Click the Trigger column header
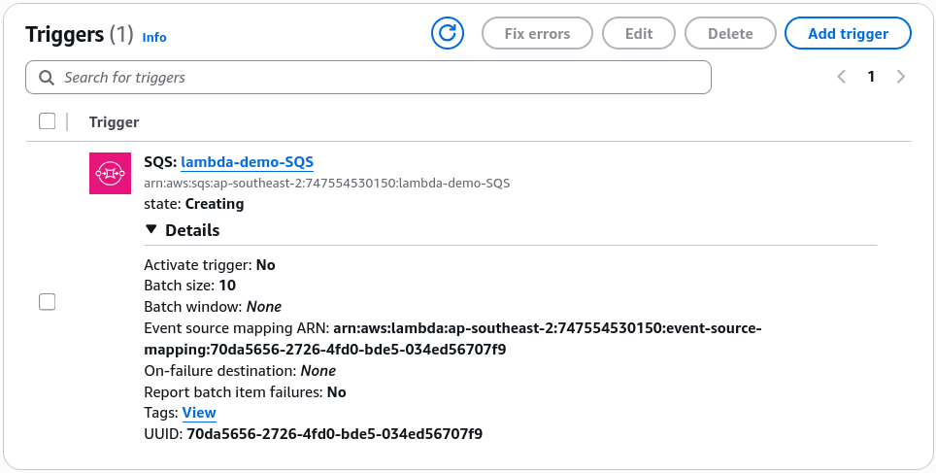936x473 pixels. (x=114, y=121)
